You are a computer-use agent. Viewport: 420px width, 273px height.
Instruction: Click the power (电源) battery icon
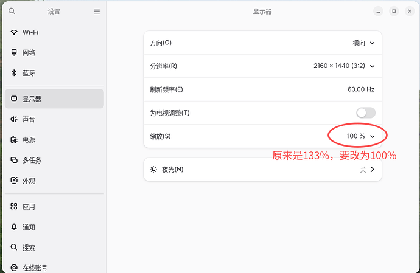click(13, 140)
